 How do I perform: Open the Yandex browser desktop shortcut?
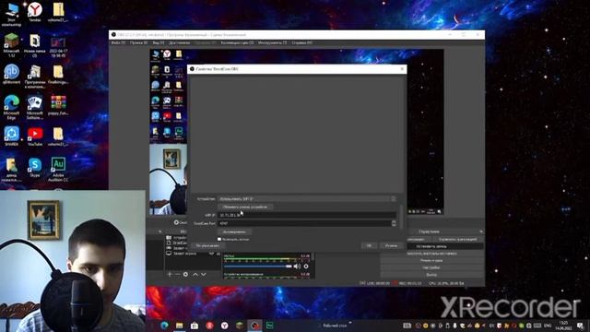point(35,12)
